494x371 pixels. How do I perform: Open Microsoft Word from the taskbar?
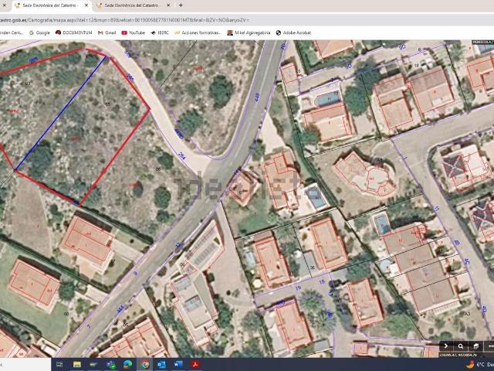point(178,364)
